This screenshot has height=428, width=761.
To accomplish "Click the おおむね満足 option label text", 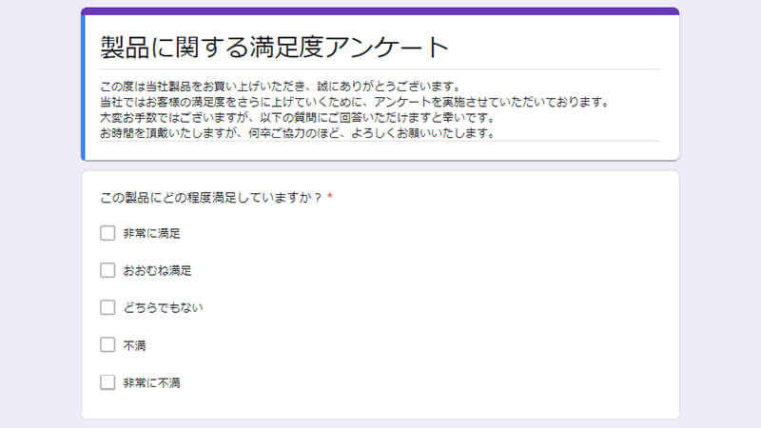I will (x=157, y=270).
